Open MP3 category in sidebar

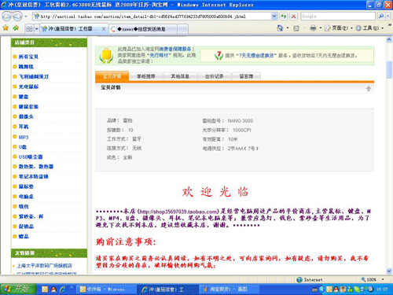(x=24, y=137)
